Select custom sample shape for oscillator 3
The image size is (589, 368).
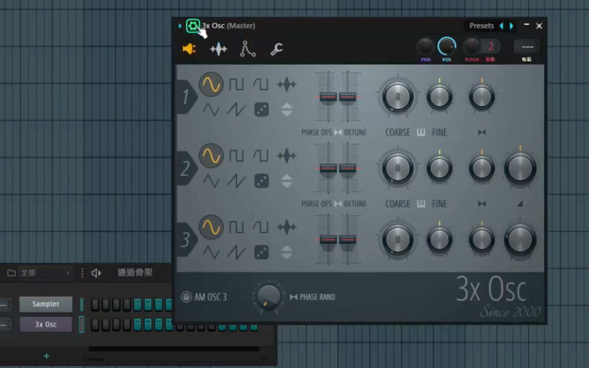click(x=287, y=227)
